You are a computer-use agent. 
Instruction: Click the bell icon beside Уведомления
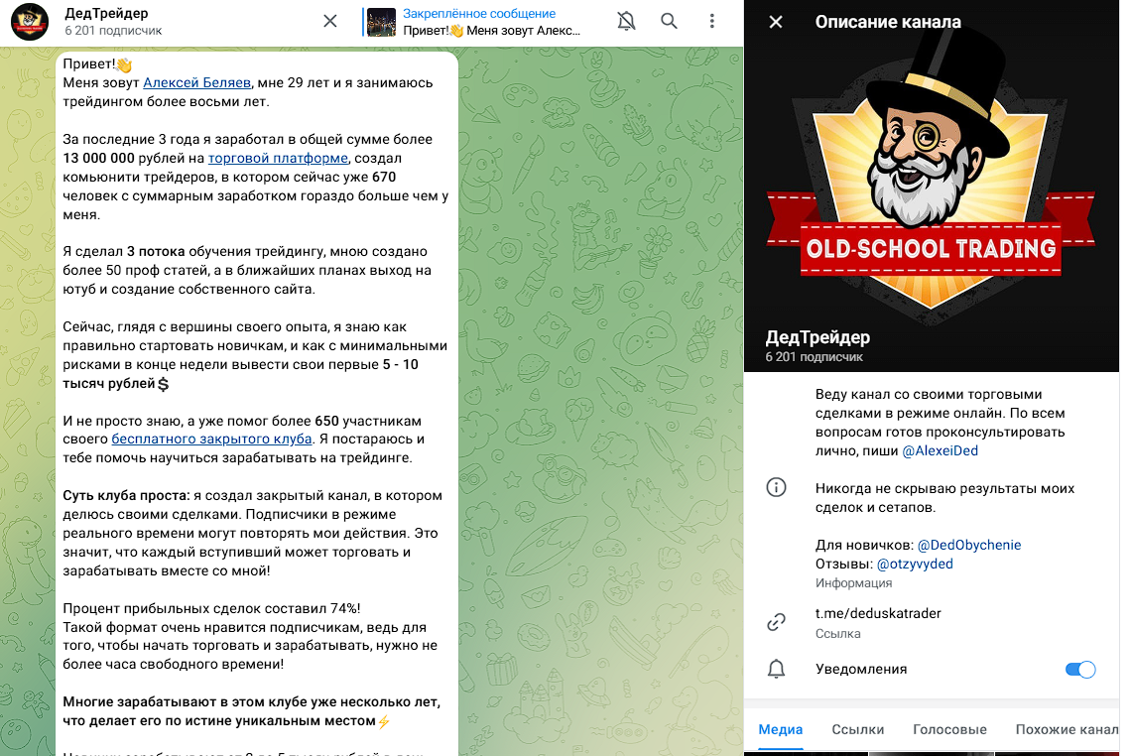pos(776,669)
